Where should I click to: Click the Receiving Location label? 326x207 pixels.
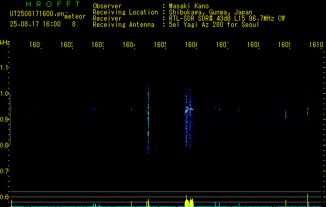(x=125, y=12)
